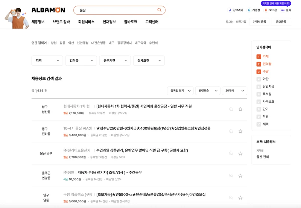This screenshot has height=208, width=301.
Task: Open the 첫수당250만원 job posting title
Action: [154, 128]
